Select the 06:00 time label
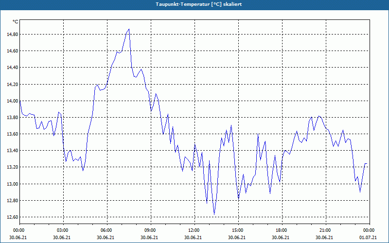The width and height of the screenshot is (389, 243). point(107,230)
